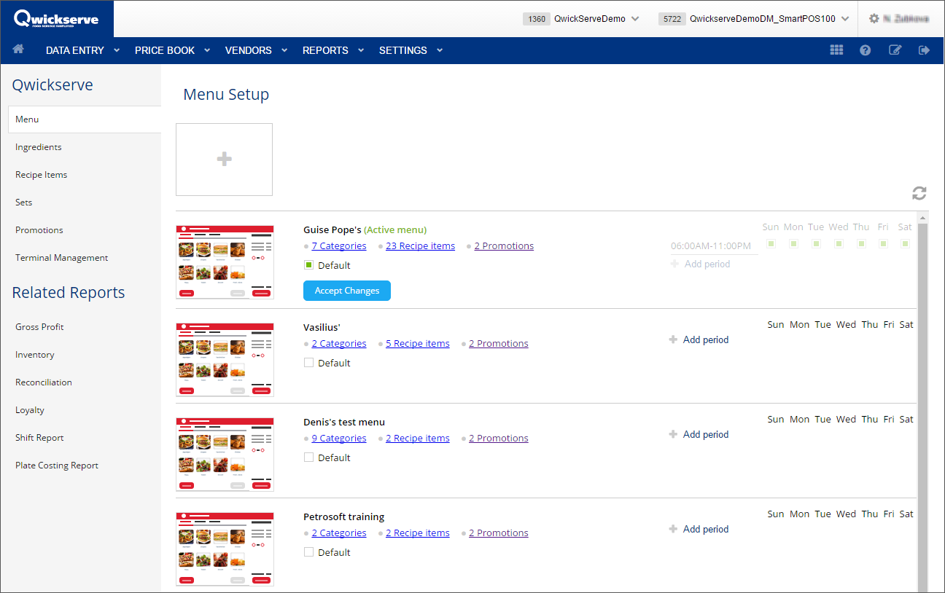Add period under Guise Pope's time range

coord(700,264)
